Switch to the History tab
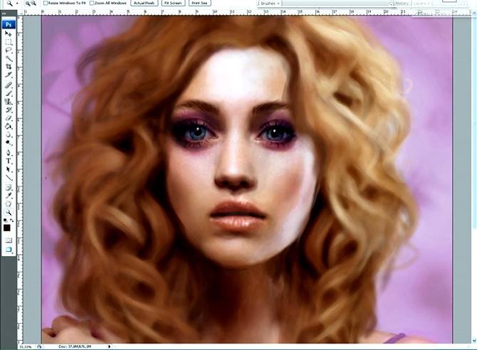Screen dimensions: 477x350 tap(402, 4)
